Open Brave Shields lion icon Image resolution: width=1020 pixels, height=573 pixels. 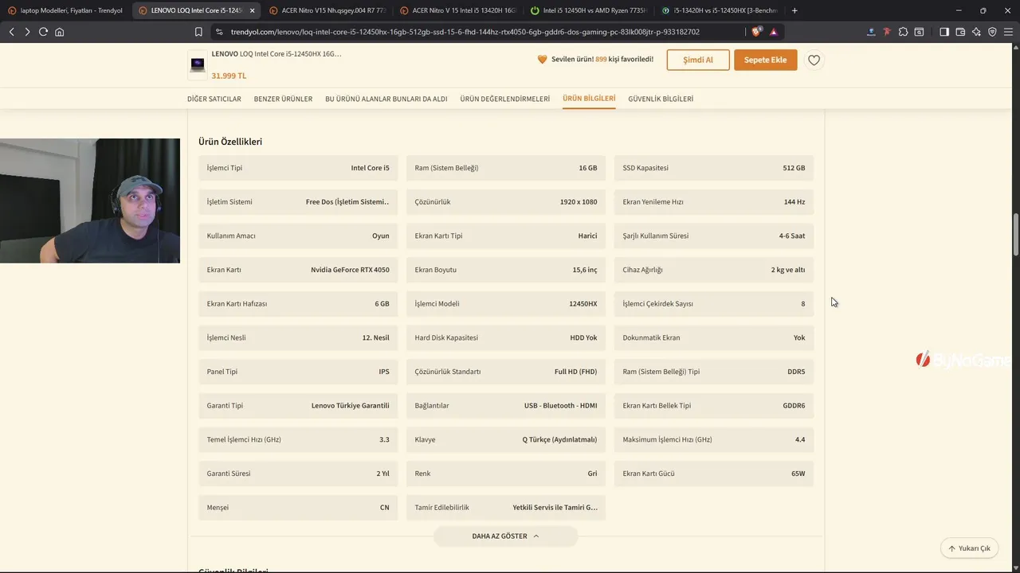756,32
